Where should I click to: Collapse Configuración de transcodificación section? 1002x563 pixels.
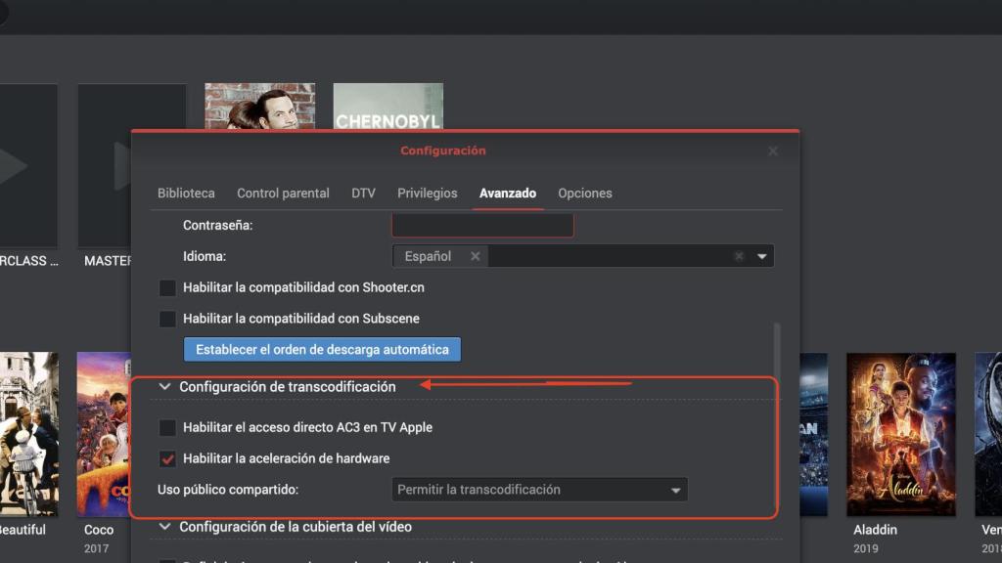click(x=164, y=386)
